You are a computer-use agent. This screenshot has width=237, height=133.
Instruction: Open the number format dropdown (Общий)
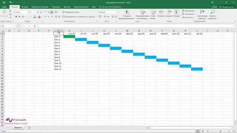(x=116, y=12)
